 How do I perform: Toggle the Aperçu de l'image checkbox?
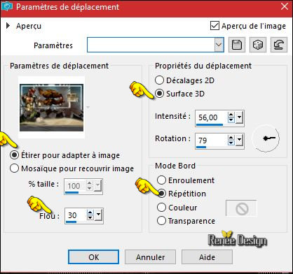[214, 26]
